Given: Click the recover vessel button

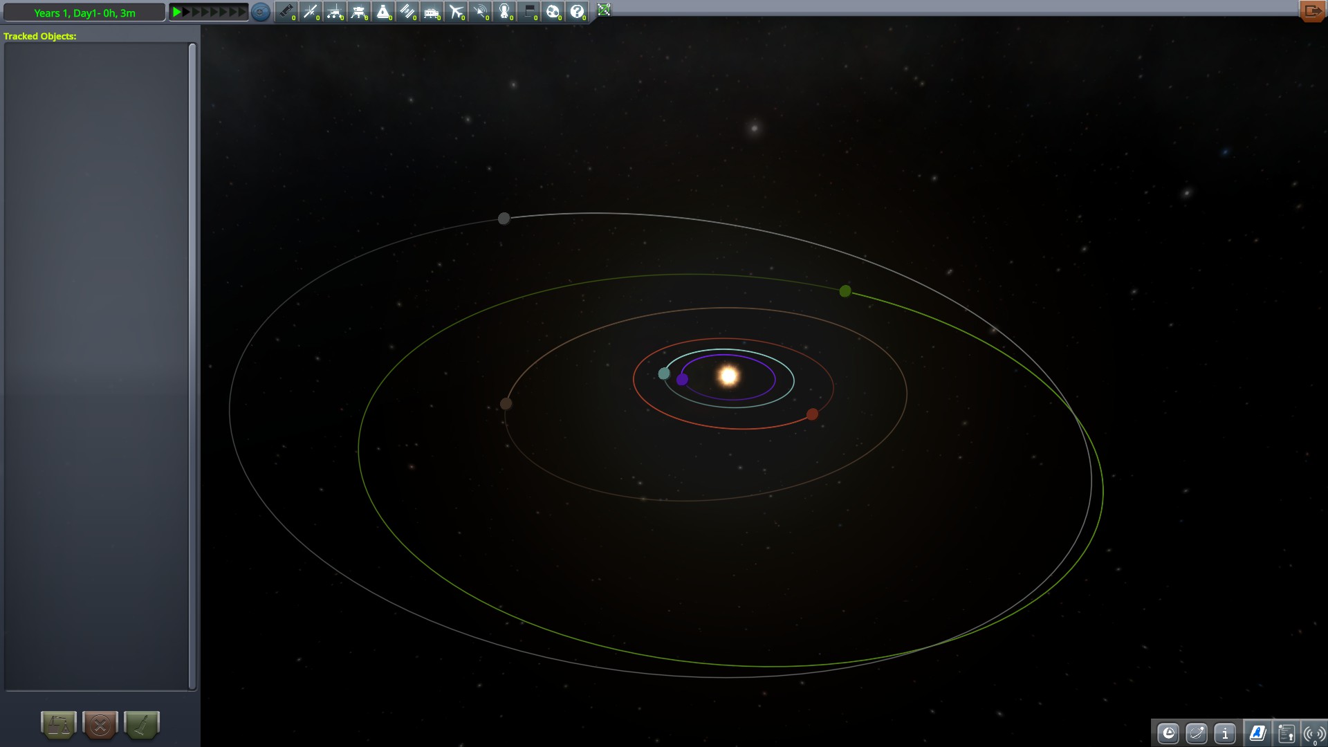Looking at the screenshot, I should [x=59, y=725].
